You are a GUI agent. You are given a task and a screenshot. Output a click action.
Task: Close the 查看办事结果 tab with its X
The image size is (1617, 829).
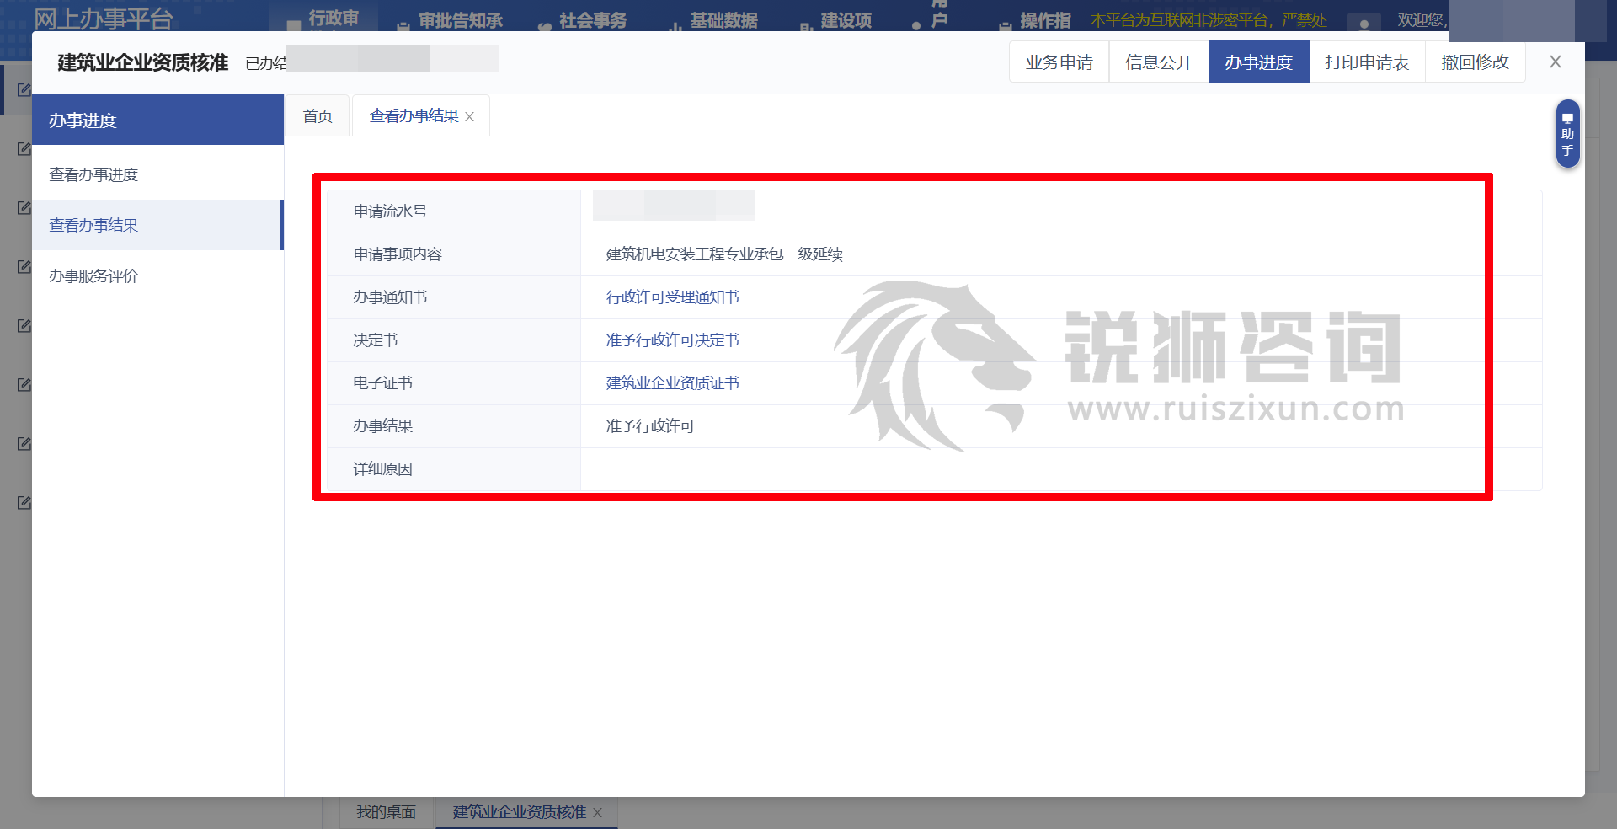tap(470, 117)
